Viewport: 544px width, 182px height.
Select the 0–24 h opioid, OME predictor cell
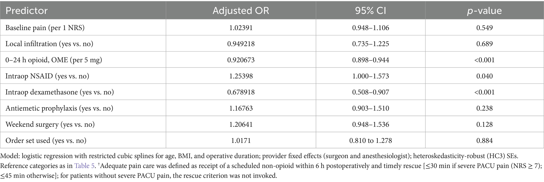click(x=54, y=60)
